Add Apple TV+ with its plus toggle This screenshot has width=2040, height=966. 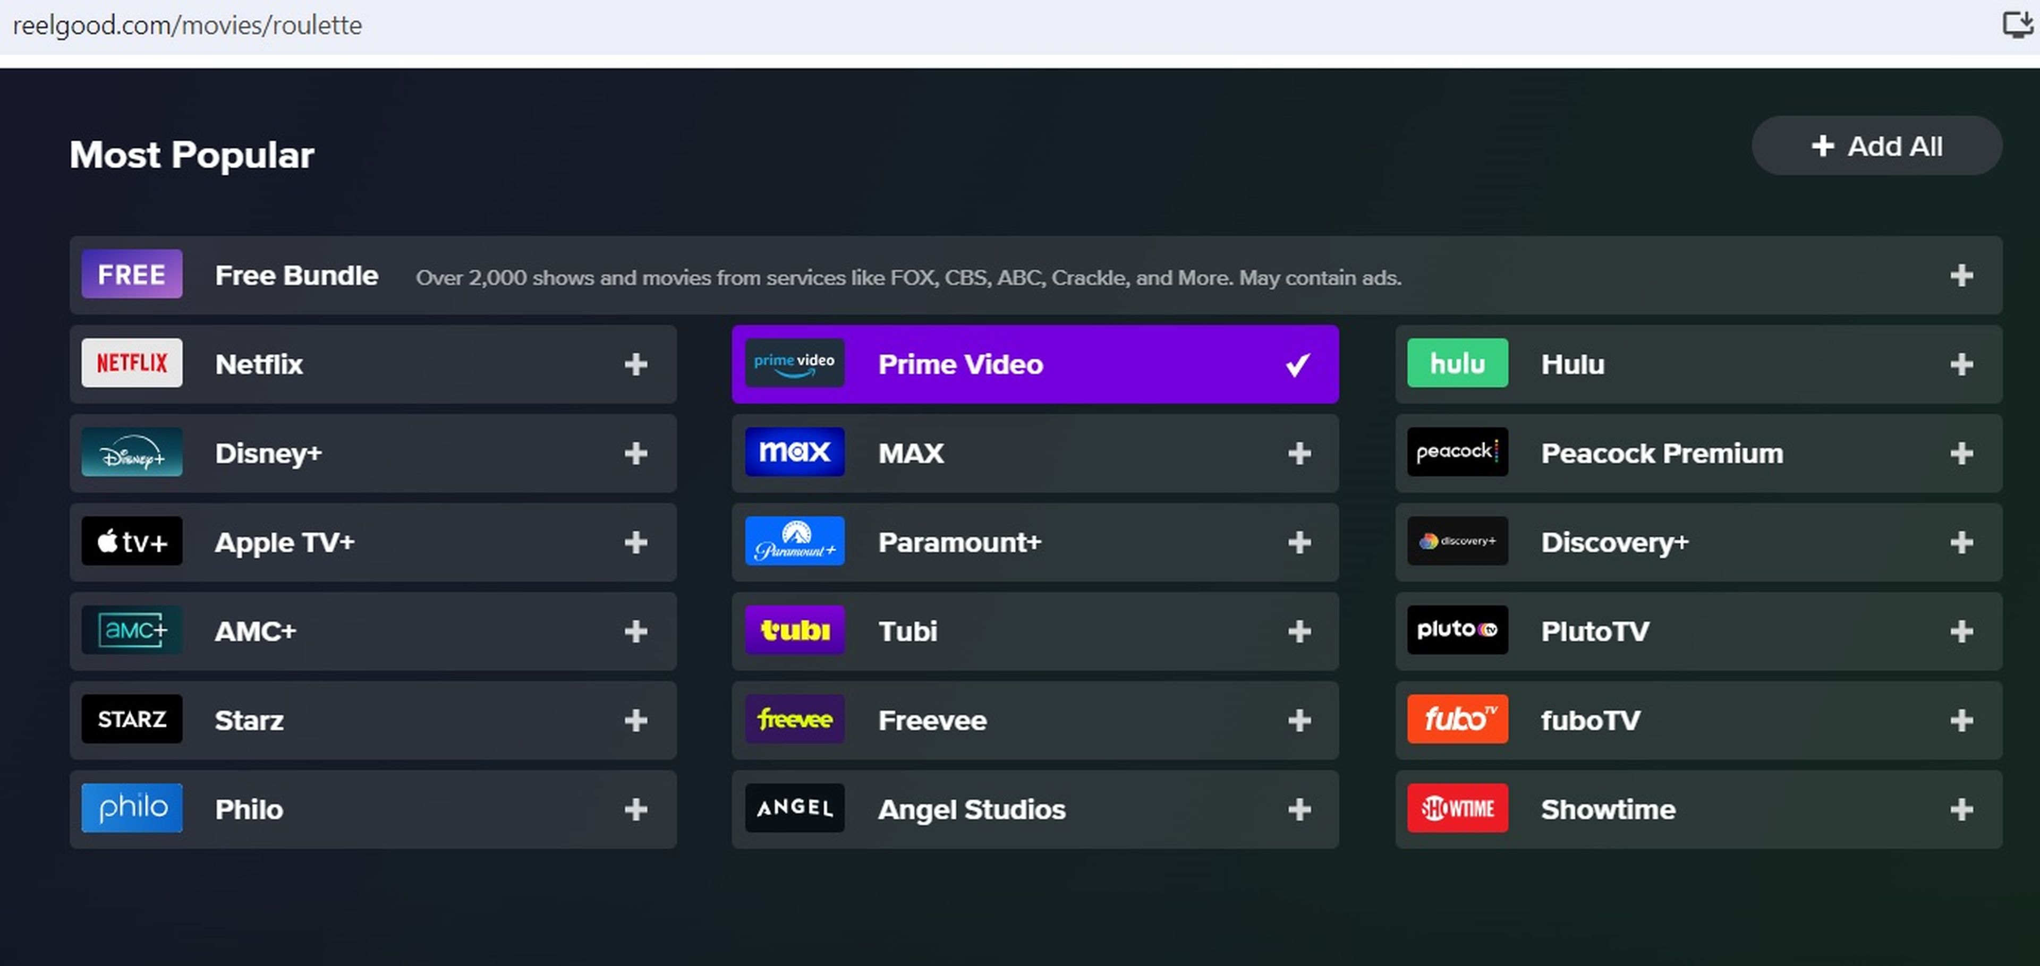click(636, 542)
